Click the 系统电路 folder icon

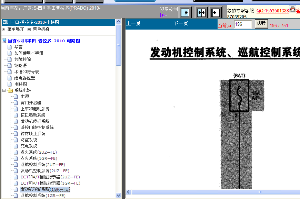[10, 90]
